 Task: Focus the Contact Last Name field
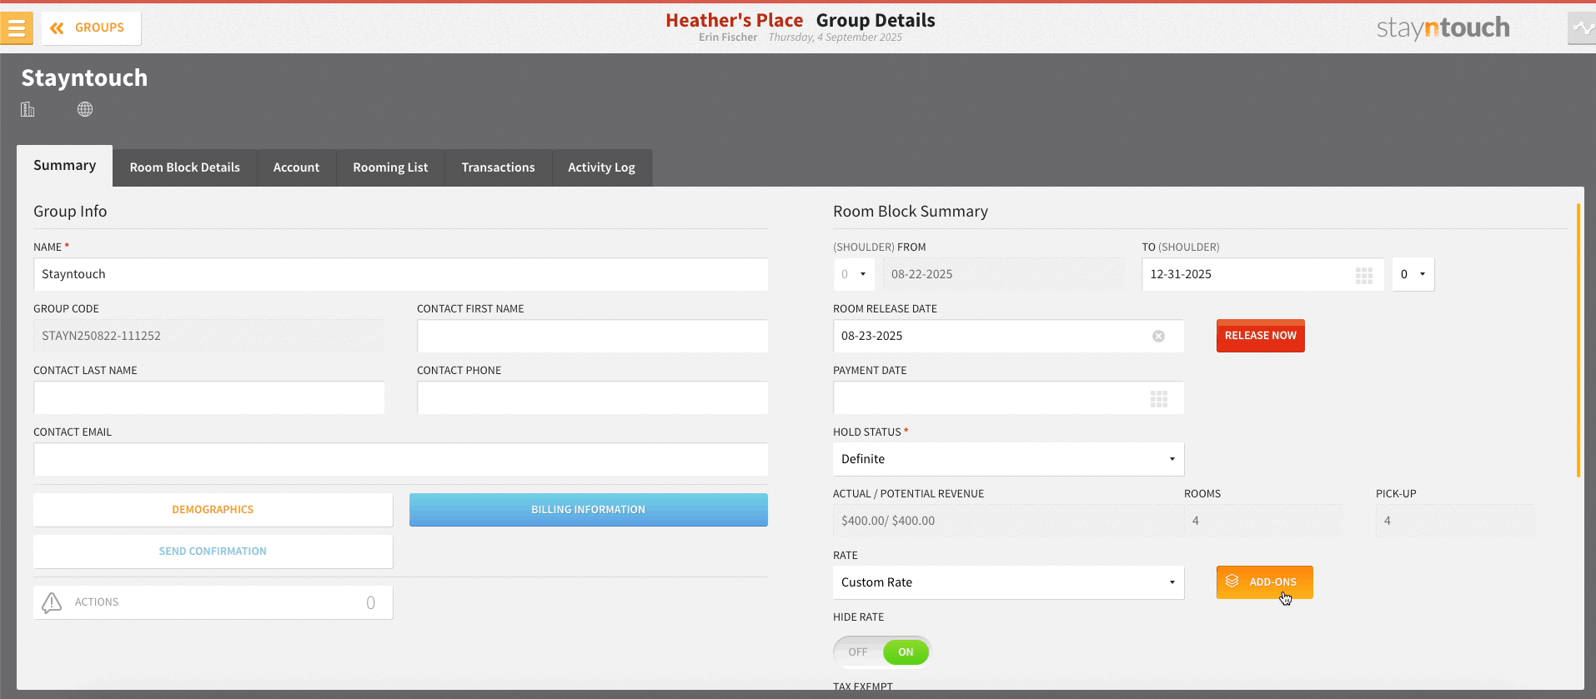tap(208, 397)
